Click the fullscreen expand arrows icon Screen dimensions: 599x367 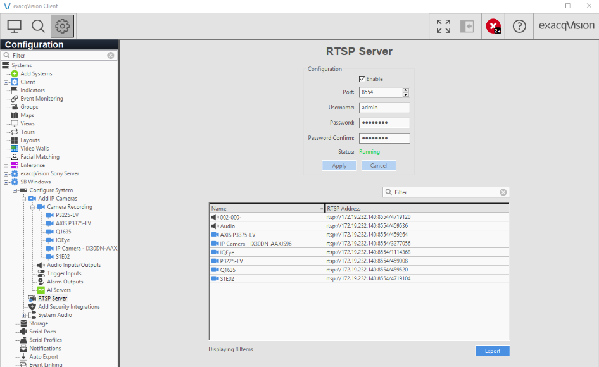point(443,26)
